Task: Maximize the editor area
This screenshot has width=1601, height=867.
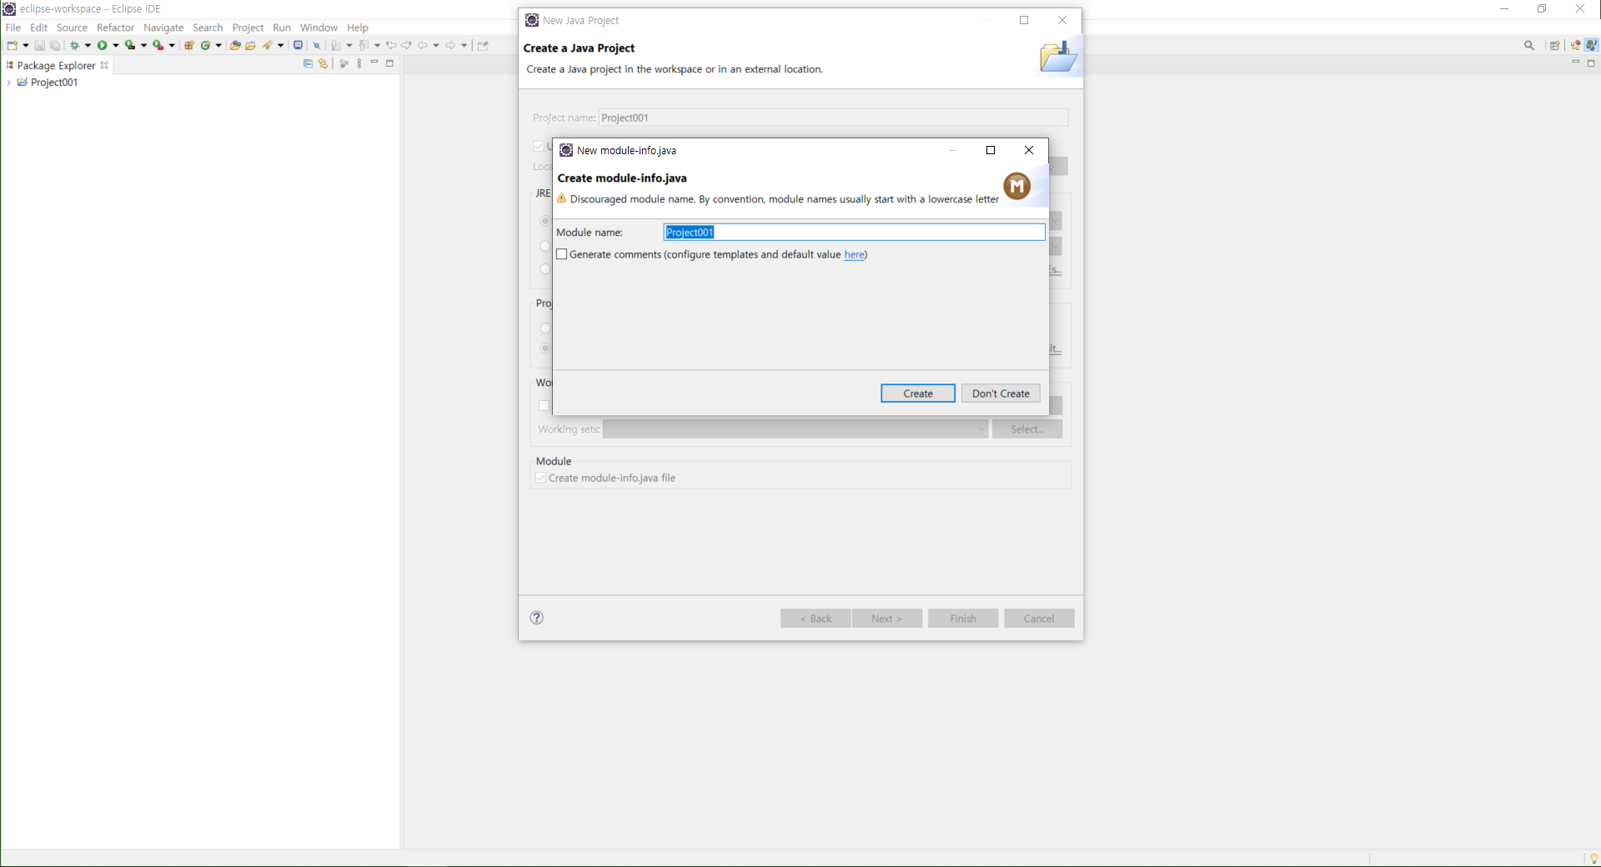Action: (x=1591, y=63)
